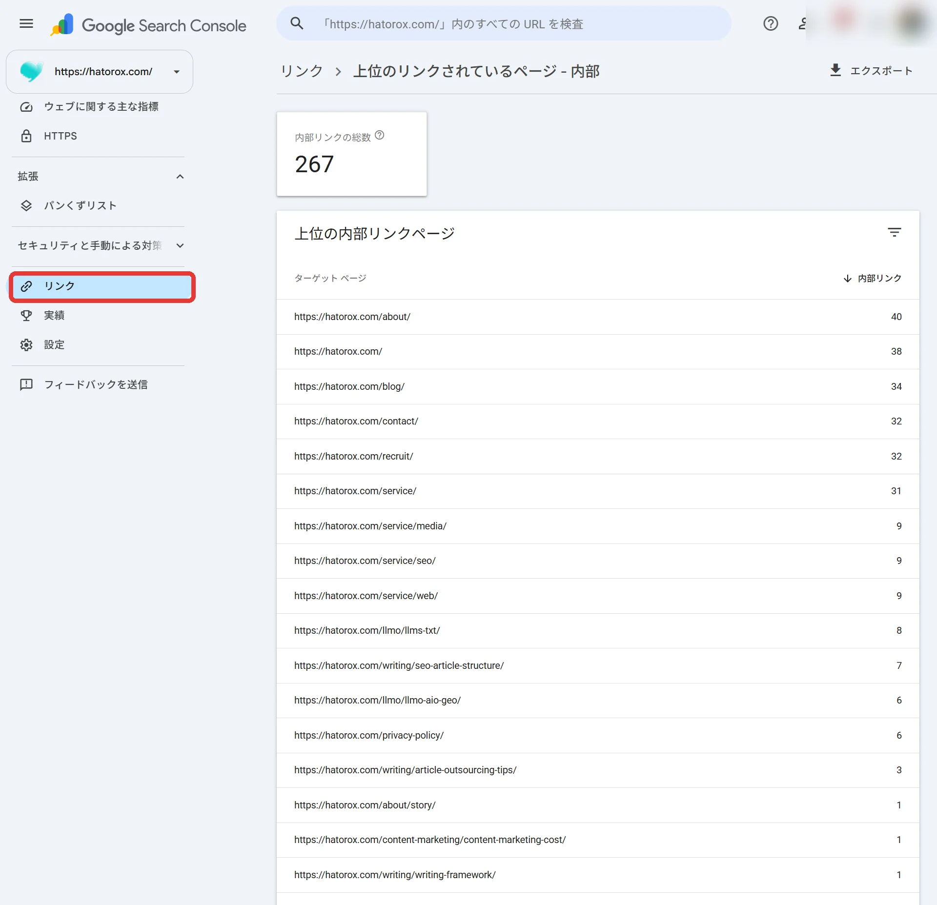Viewport: 937px width, 905px height.
Task: Open the filter rows icon
Action: point(894,233)
